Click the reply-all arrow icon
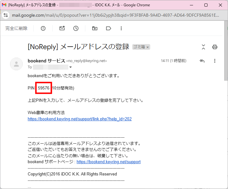 click(x=202, y=61)
